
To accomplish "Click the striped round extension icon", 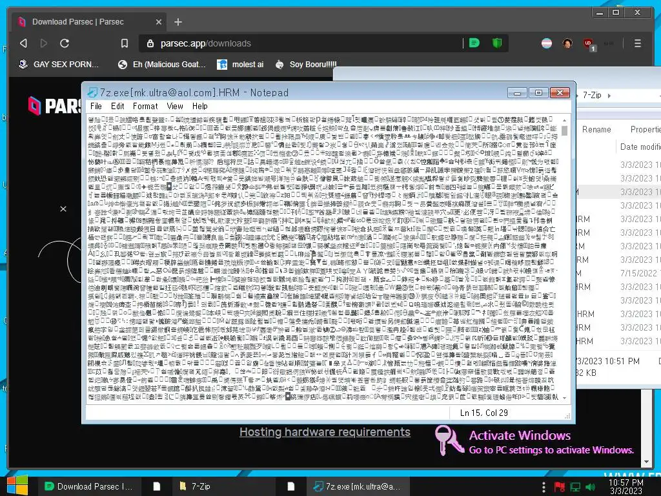I will tap(547, 43).
